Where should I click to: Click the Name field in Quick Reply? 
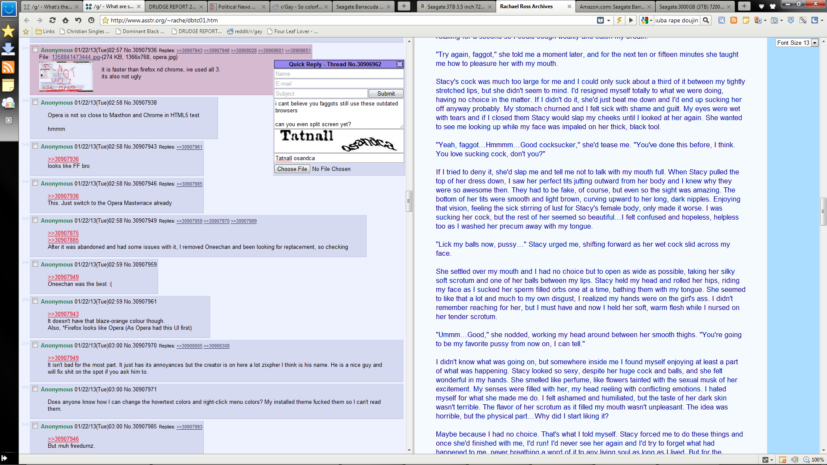pos(339,74)
